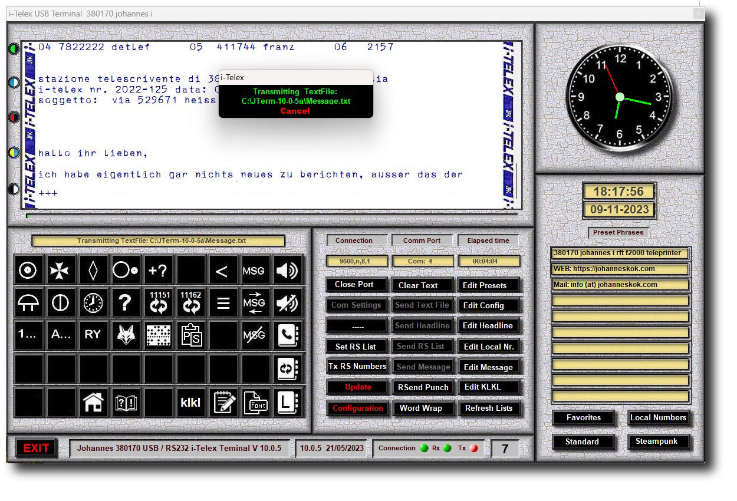This screenshot has width=737, height=501.
Task: Click the yellow circle beside the paper
Action: (14, 153)
